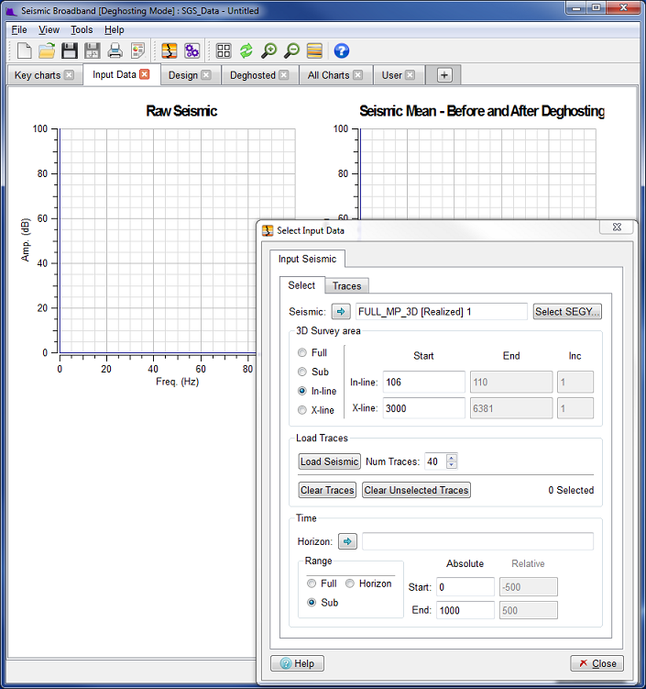Add a new chart tab with plus button
646x689 pixels.
pos(444,75)
